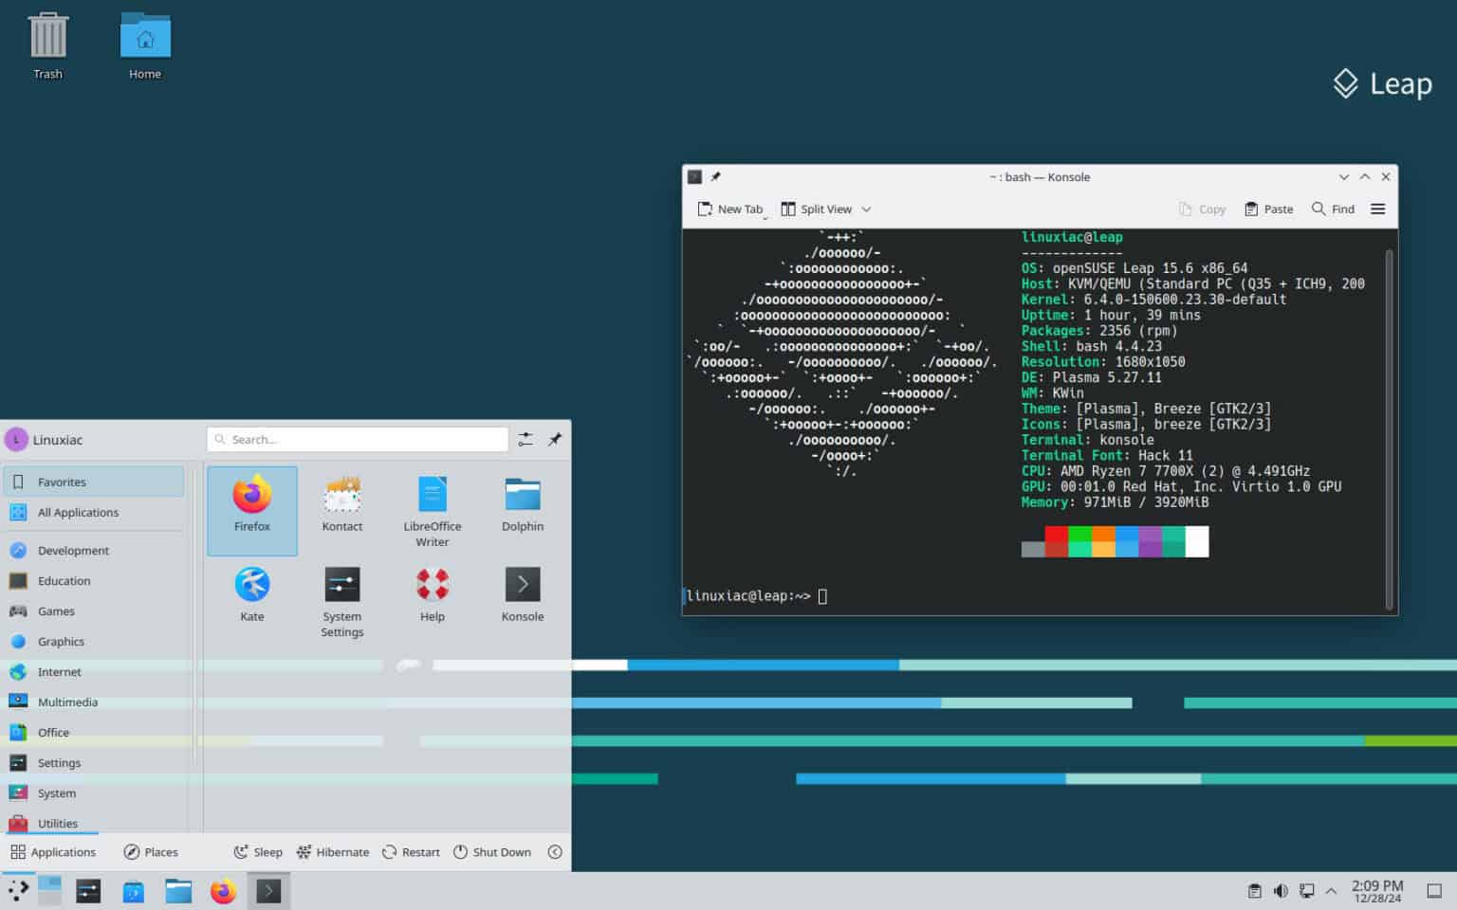Image resolution: width=1457 pixels, height=910 pixels.
Task: Shut Down from the launcher footer
Action: (x=492, y=851)
